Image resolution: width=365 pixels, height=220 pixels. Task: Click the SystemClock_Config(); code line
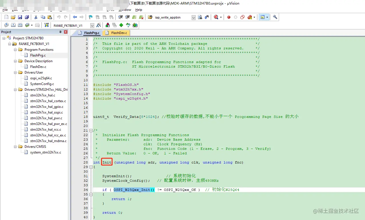point(126,181)
